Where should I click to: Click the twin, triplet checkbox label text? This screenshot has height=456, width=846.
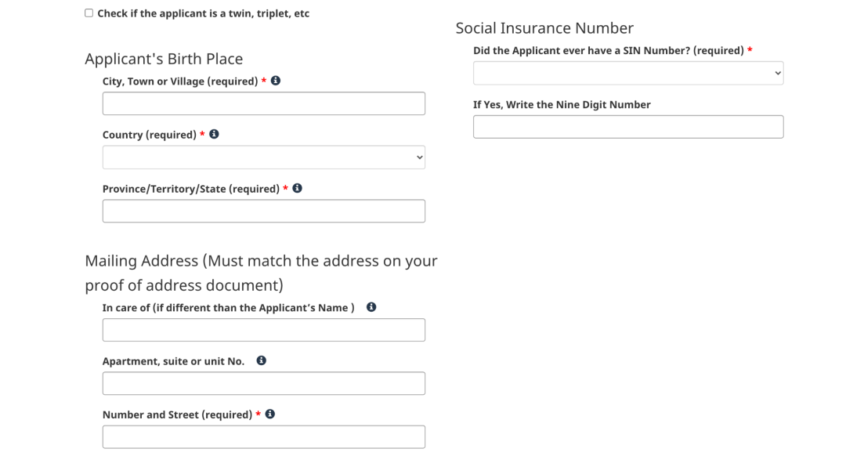(204, 13)
